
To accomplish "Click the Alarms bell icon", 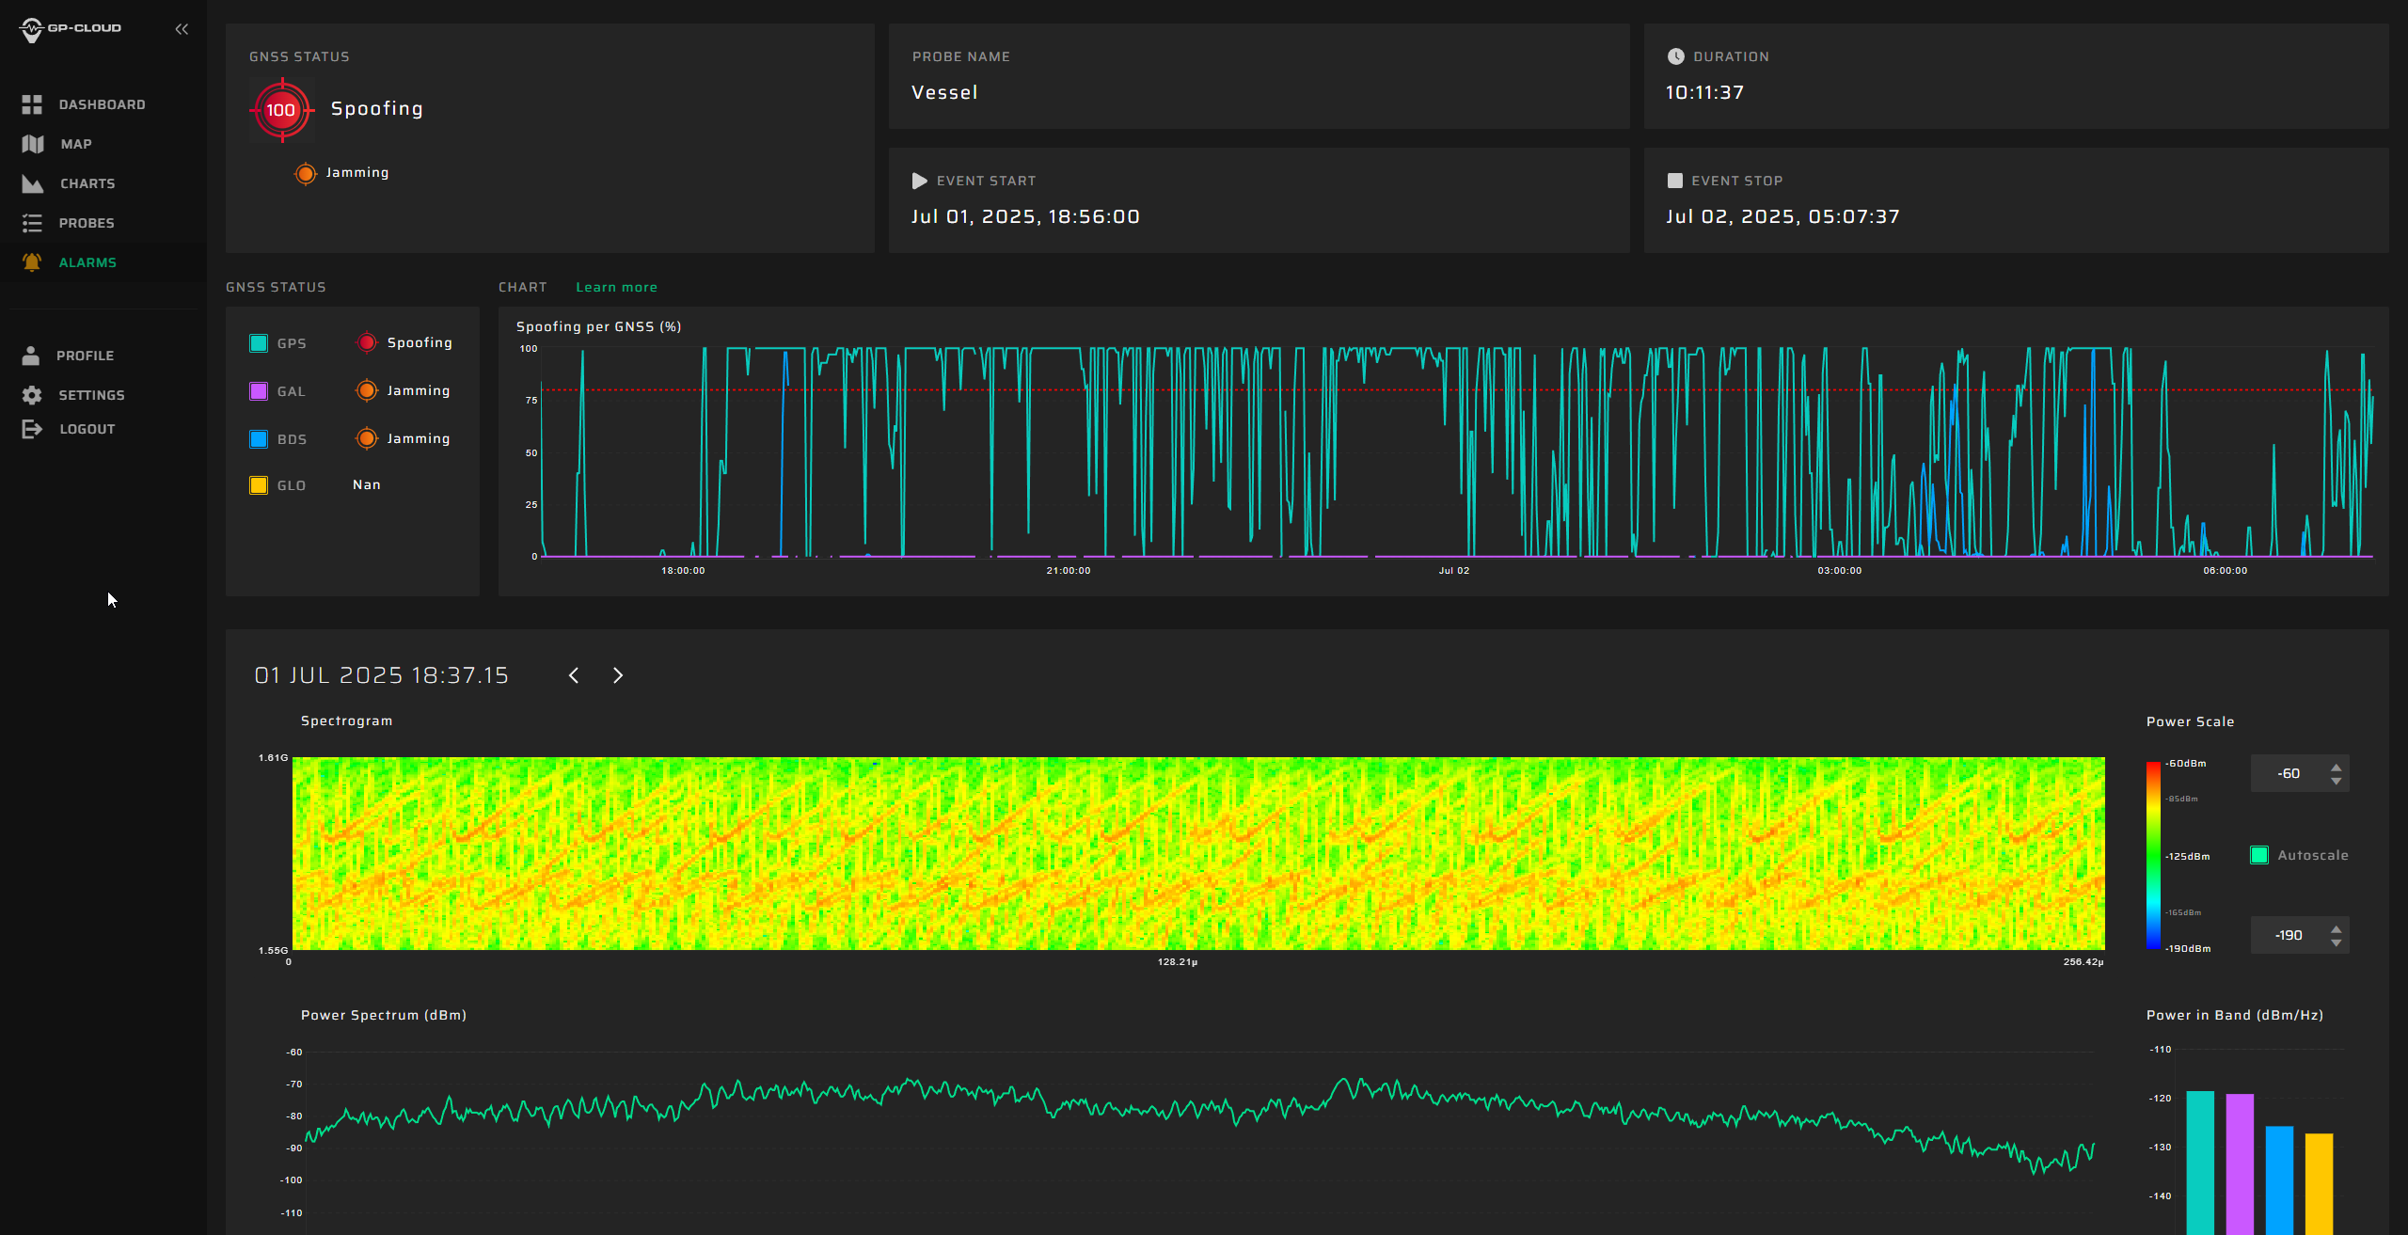I will click(x=32, y=262).
